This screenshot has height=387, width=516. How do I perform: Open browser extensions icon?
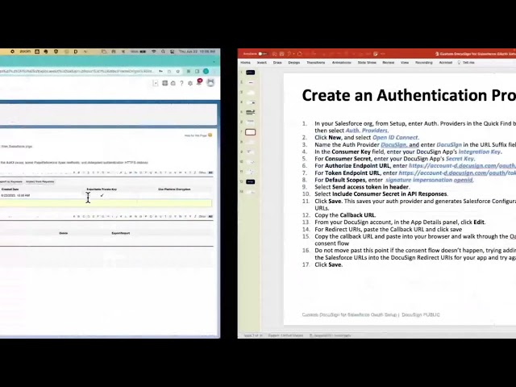coord(189,72)
